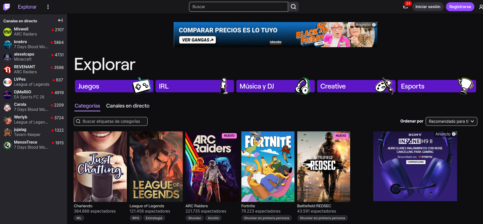Switch to Canales en directo tab
This screenshot has width=483, height=224.
pos(128,106)
